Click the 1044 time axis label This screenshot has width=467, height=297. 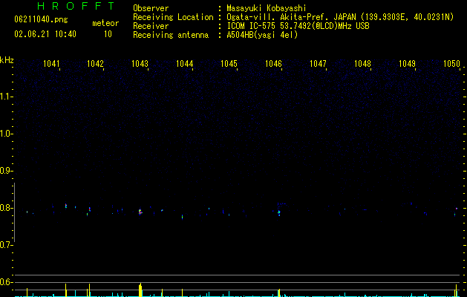(185, 63)
